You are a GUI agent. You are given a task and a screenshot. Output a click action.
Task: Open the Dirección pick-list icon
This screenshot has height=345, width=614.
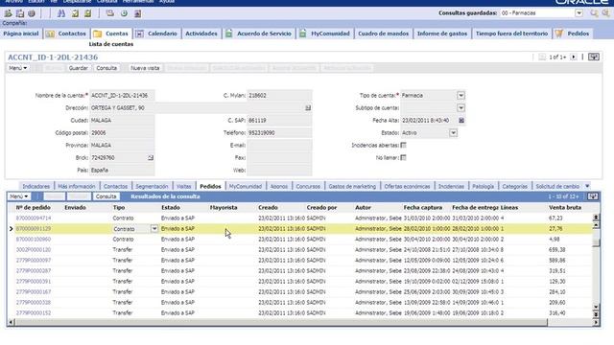pos(308,108)
